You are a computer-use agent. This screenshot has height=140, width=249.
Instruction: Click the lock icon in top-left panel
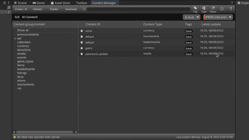4,3
